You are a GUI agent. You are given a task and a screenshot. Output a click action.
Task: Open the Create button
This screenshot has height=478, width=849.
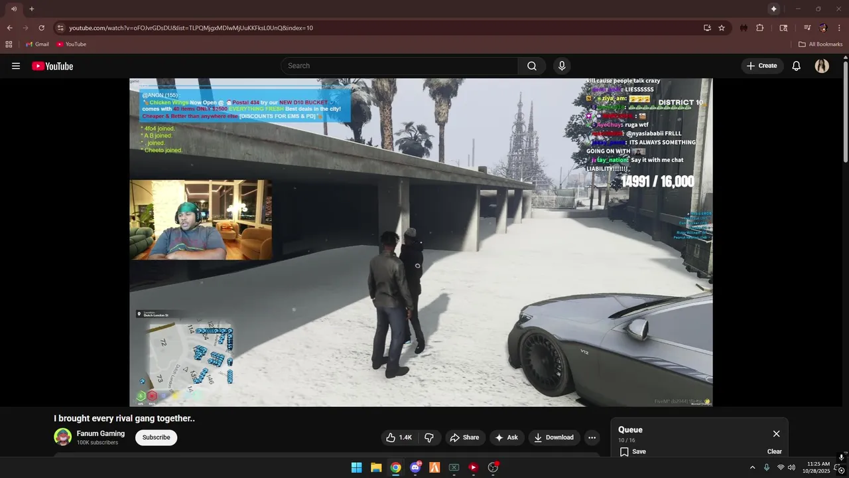[762, 66]
